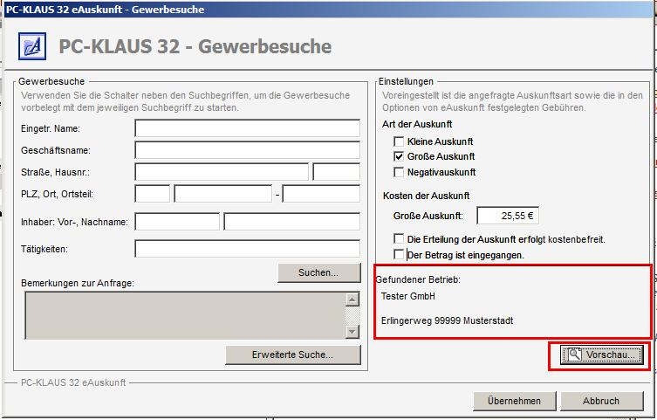Mark Der Betrag ist eingegangen checkbox
657x420 pixels.
pos(400,255)
